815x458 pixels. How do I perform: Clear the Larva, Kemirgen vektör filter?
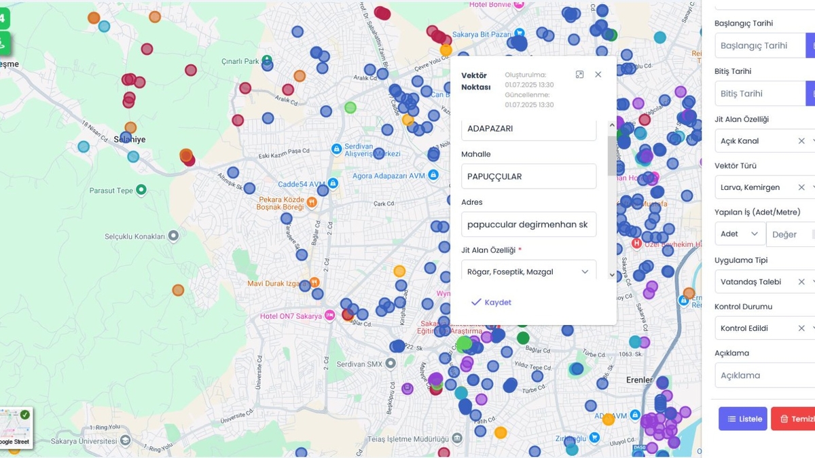point(801,187)
